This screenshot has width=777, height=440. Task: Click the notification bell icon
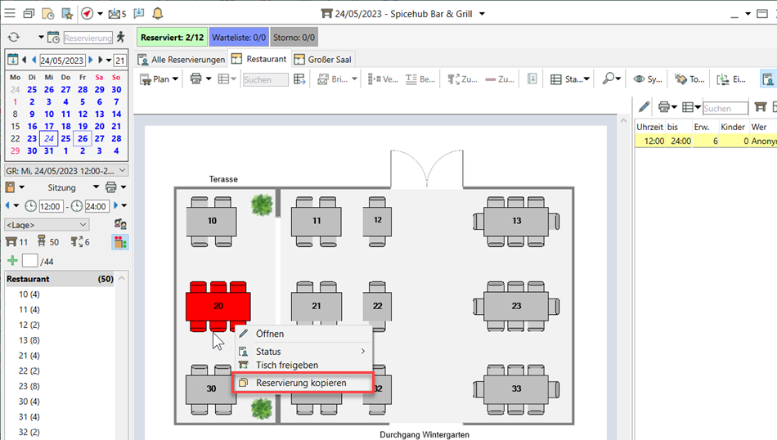click(x=157, y=14)
